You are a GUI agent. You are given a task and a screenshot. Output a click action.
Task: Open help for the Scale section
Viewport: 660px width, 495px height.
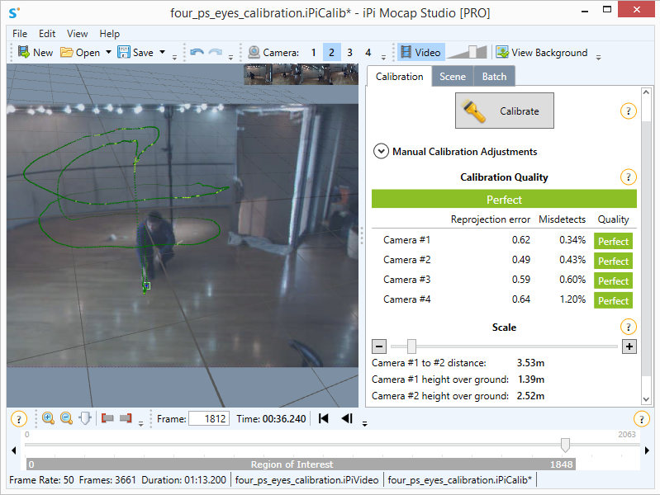(x=629, y=327)
